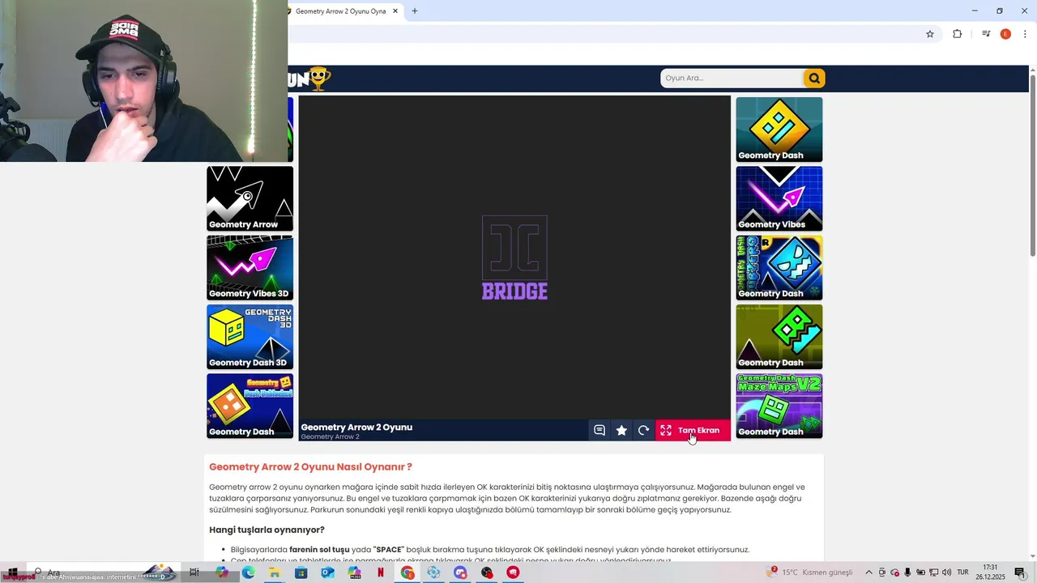Viewport: 1037px width, 583px height.
Task: Click the 'Geometry Arrow 2 Oyunu' title below game
Action: pos(356,427)
